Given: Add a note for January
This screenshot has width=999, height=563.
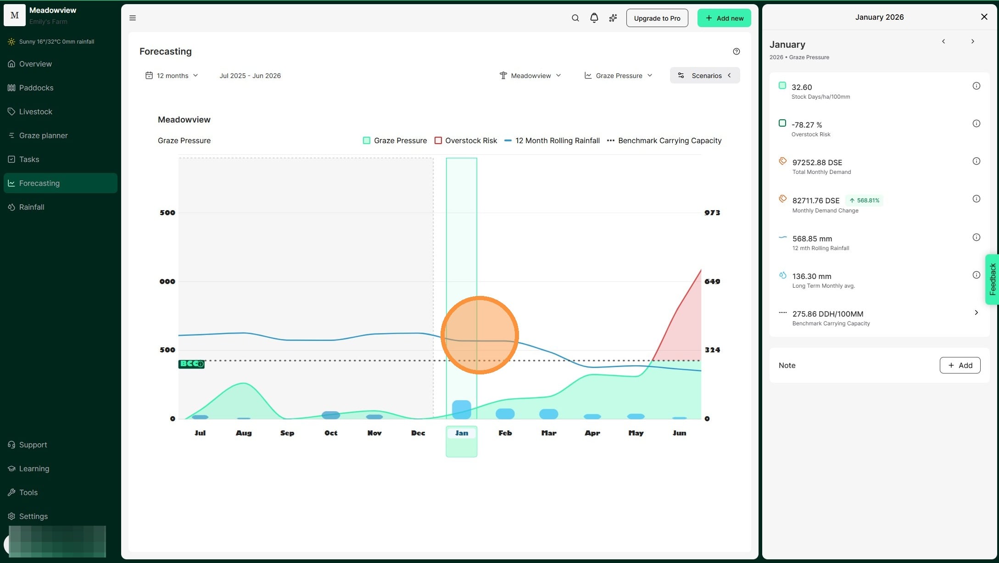Looking at the screenshot, I should tap(960, 365).
